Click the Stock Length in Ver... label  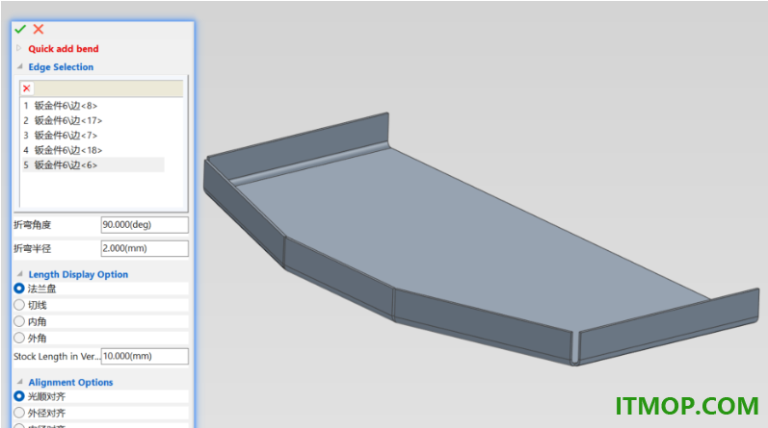point(57,356)
